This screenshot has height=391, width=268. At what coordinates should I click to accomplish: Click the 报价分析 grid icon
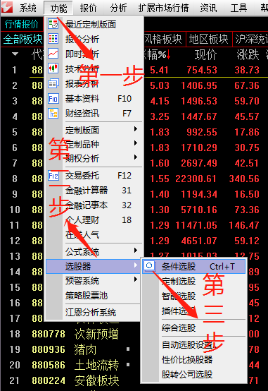[x=53, y=39]
